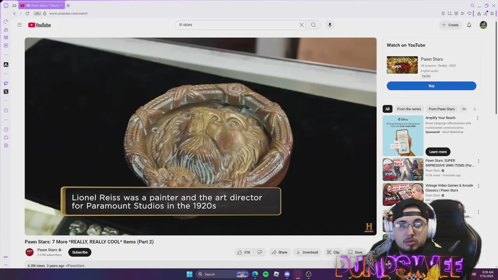Take a snapshot with the toolbar capture icon
This screenshot has width=498, height=280.
click(x=449, y=13)
